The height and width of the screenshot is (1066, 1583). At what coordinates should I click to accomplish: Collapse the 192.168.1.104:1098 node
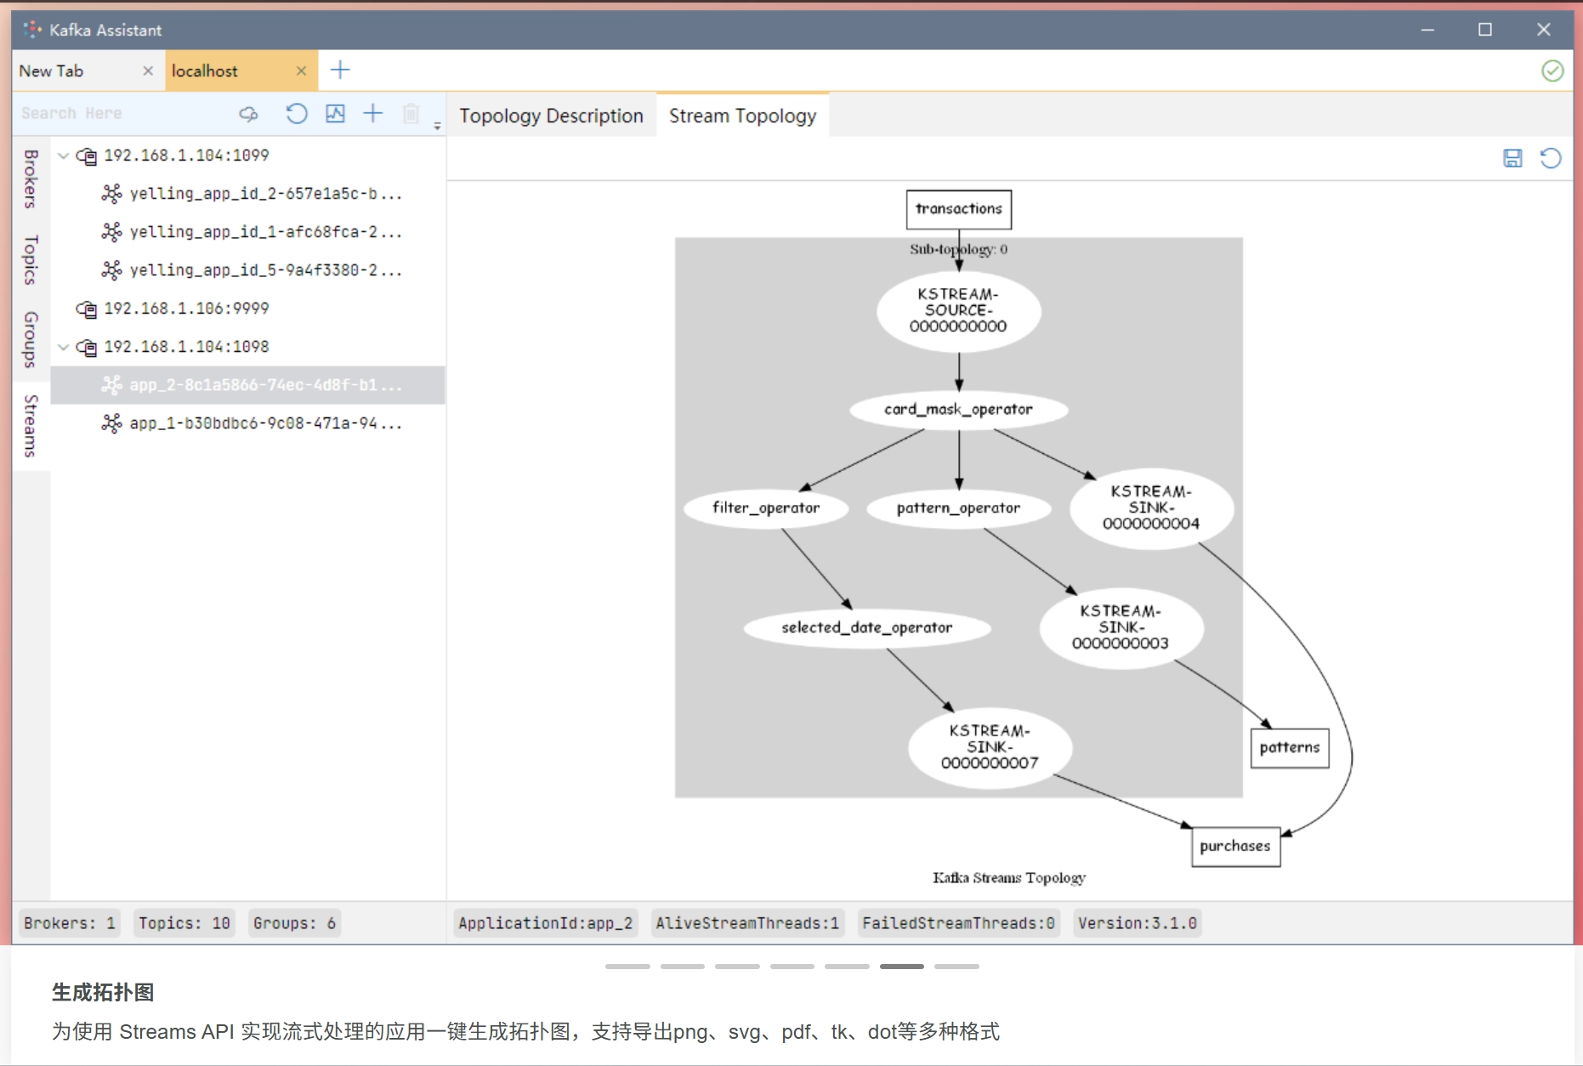tap(64, 347)
